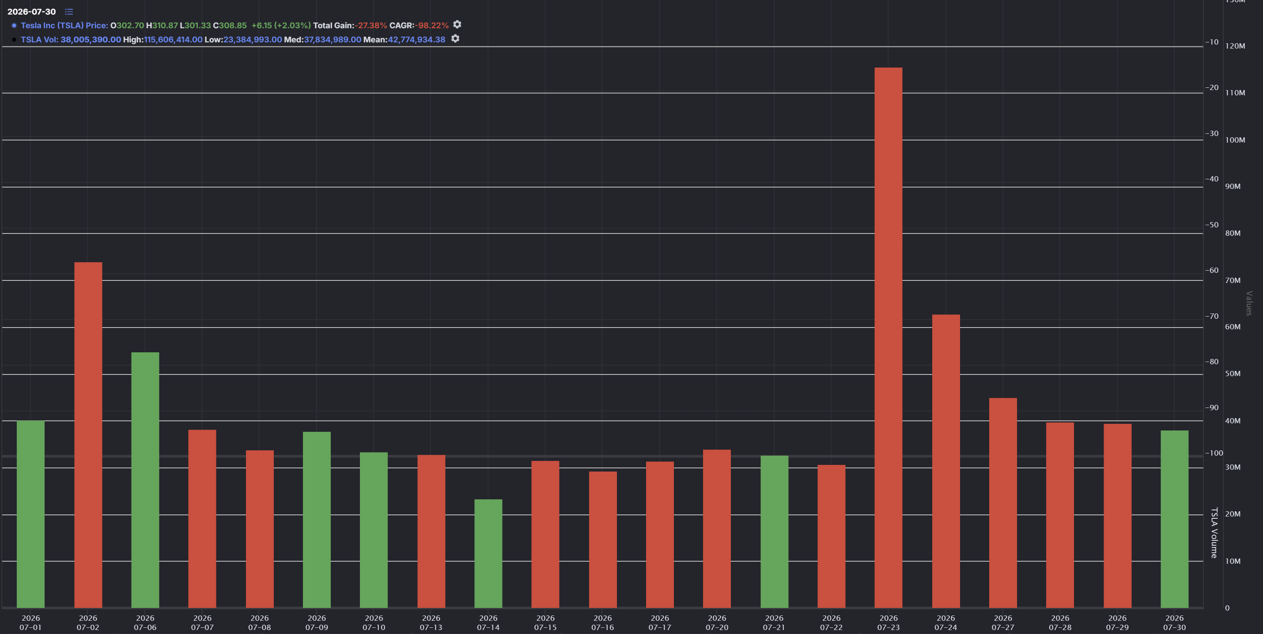This screenshot has width=1263, height=634.
Task: Select the red volume bar for 07-16
Action: click(x=602, y=540)
